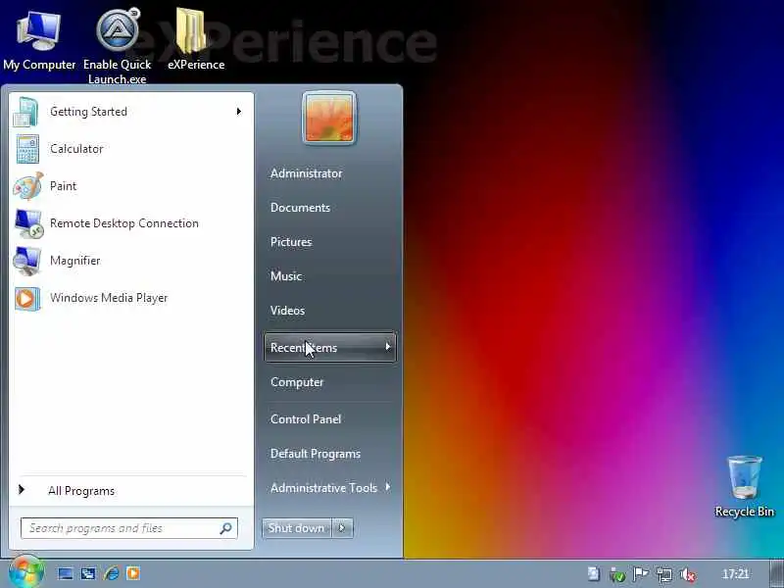Select the Enable Quick Launch.exe desktop icon
This screenshot has height=588, width=784.
point(117,46)
